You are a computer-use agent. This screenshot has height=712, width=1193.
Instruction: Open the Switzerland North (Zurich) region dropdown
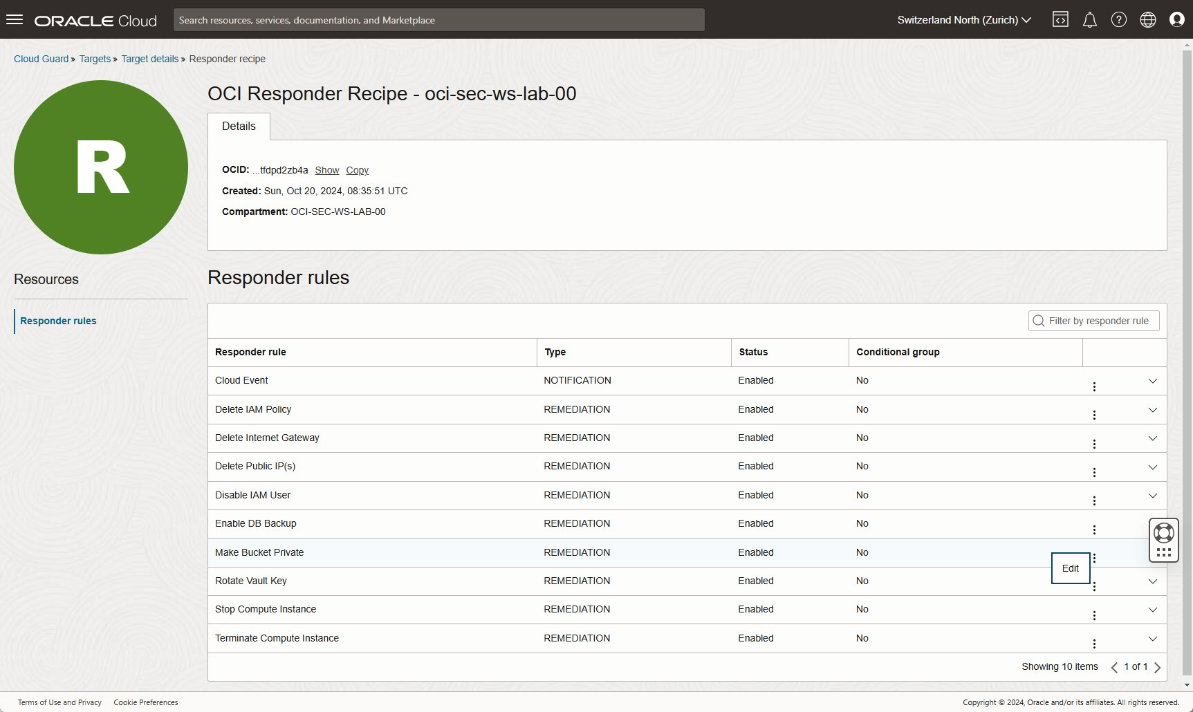click(x=964, y=20)
